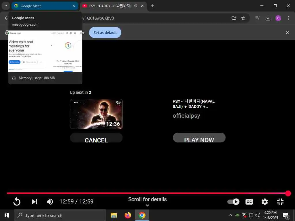
Task: Mute the video volume speaker icon
Action: coord(50,202)
